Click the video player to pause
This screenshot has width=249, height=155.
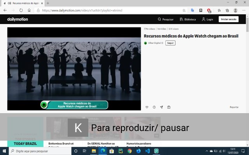(74, 69)
